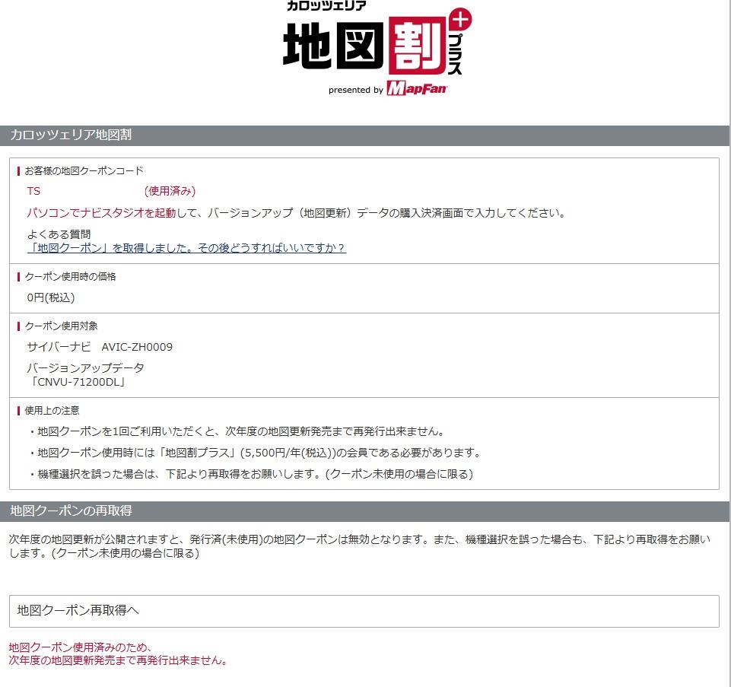Screen dimensions: 731x687
Task: Select the 「CNVU-71200DL」 version data text
Action: click(77, 383)
